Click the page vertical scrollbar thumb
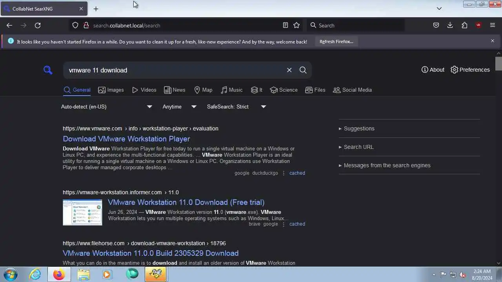Screen dimensions: 502x282 point(498,63)
